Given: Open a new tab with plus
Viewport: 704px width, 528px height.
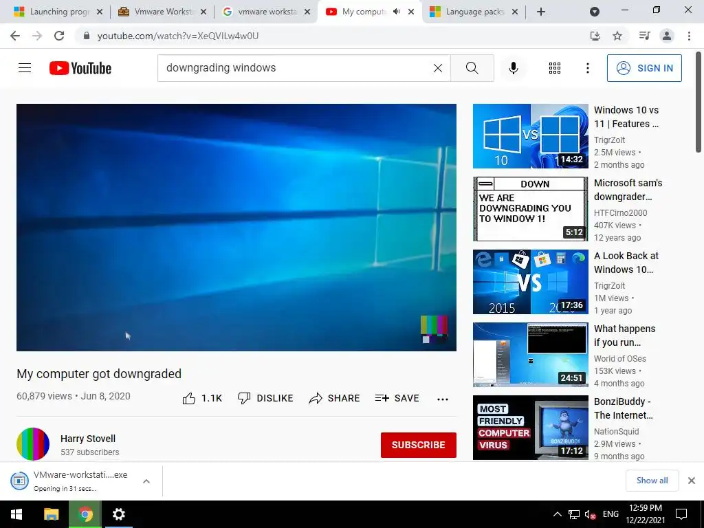Looking at the screenshot, I should click(541, 12).
